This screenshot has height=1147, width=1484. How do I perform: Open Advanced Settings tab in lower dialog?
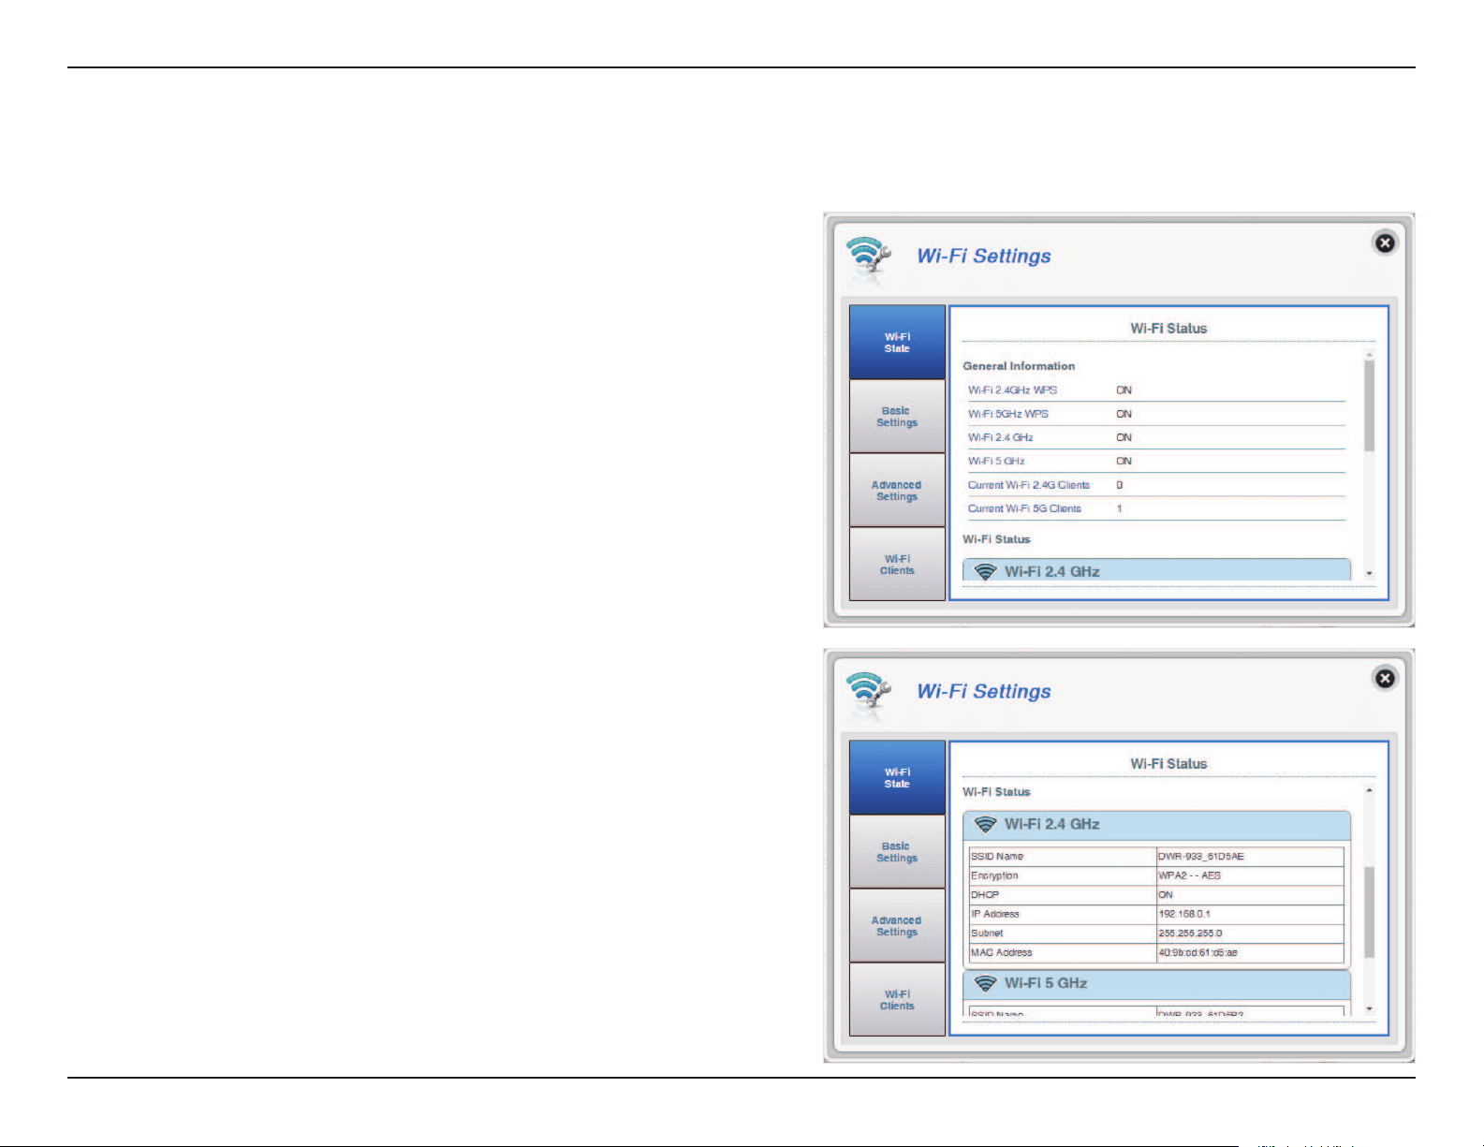[x=897, y=926]
